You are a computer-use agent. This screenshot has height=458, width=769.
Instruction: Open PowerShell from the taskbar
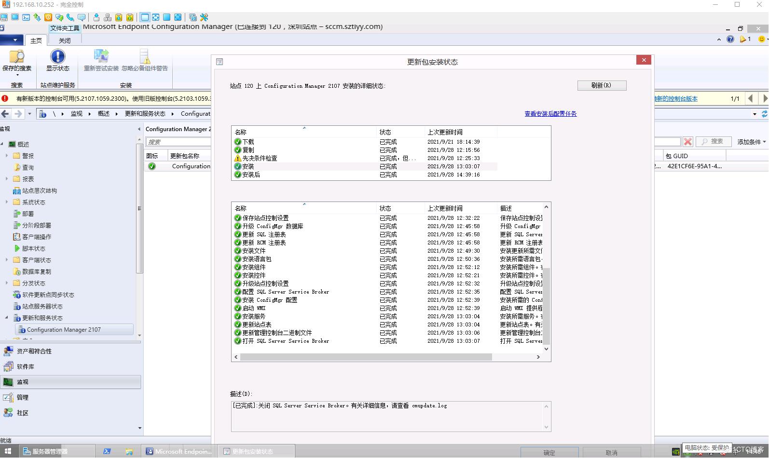[x=107, y=451]
